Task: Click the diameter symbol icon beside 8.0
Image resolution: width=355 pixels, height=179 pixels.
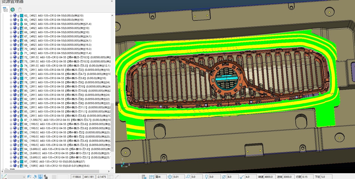Action: coord(224,177)
